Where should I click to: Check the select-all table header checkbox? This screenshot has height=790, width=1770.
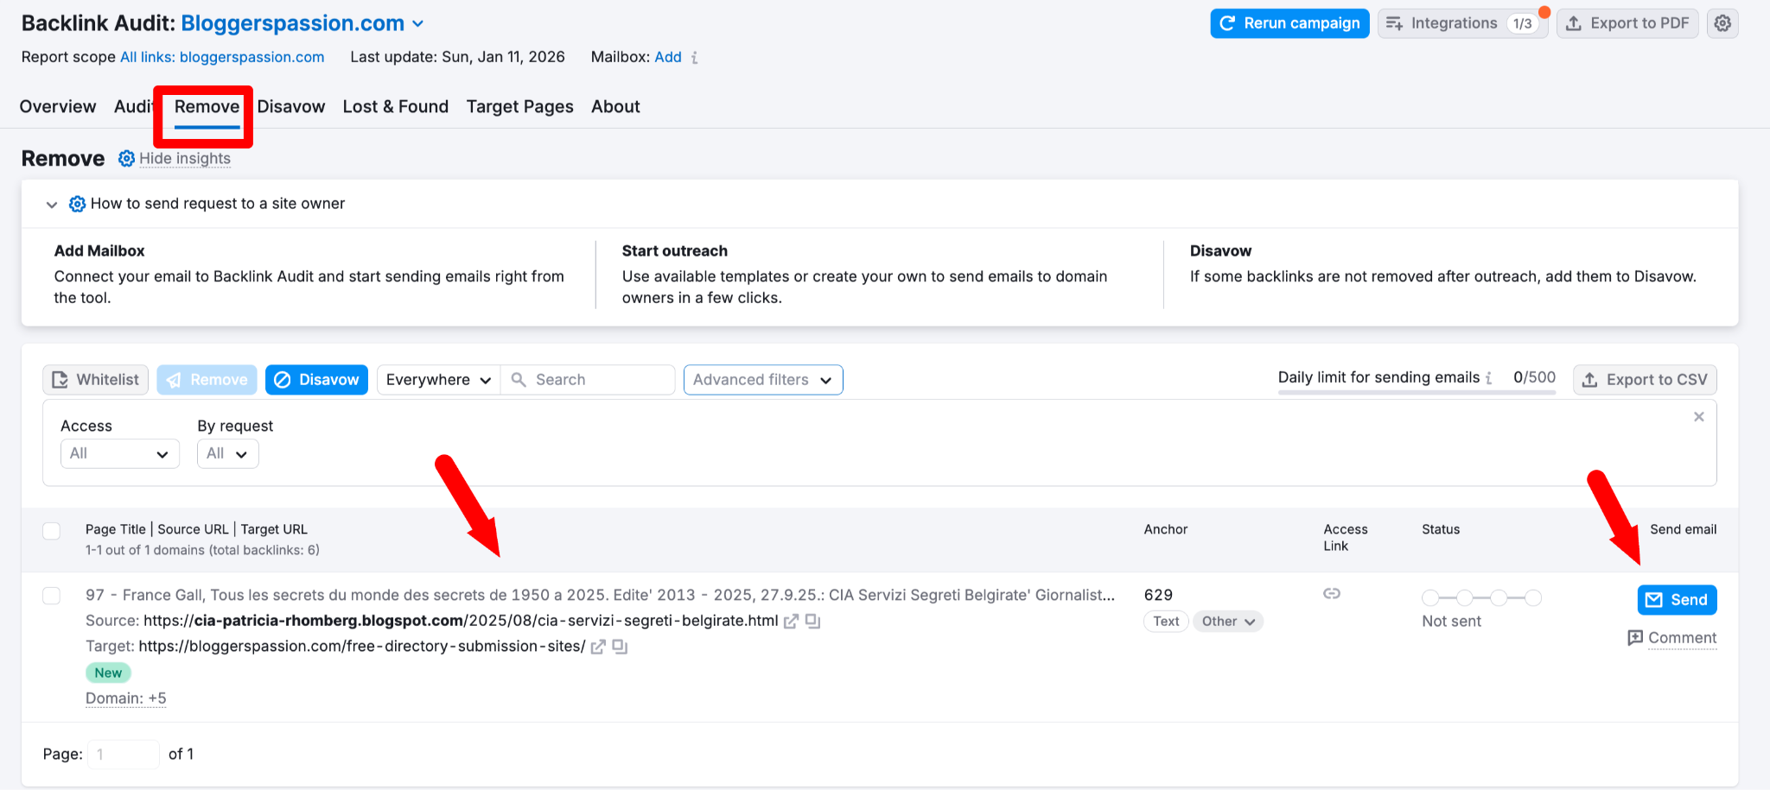click(52, 531)
